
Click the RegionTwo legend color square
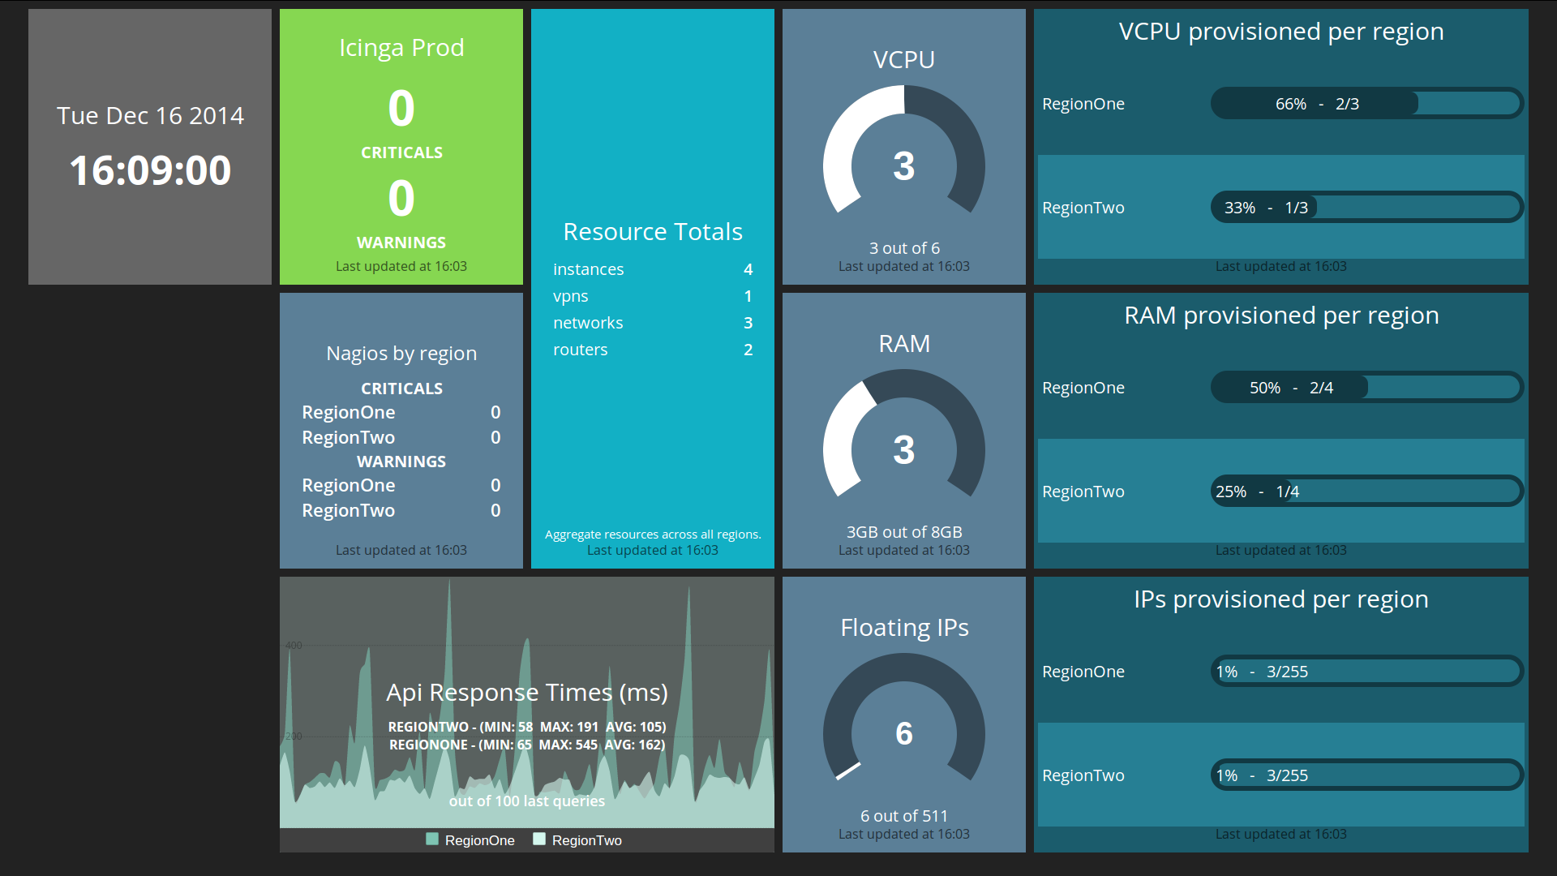click(x=539, y=839)
